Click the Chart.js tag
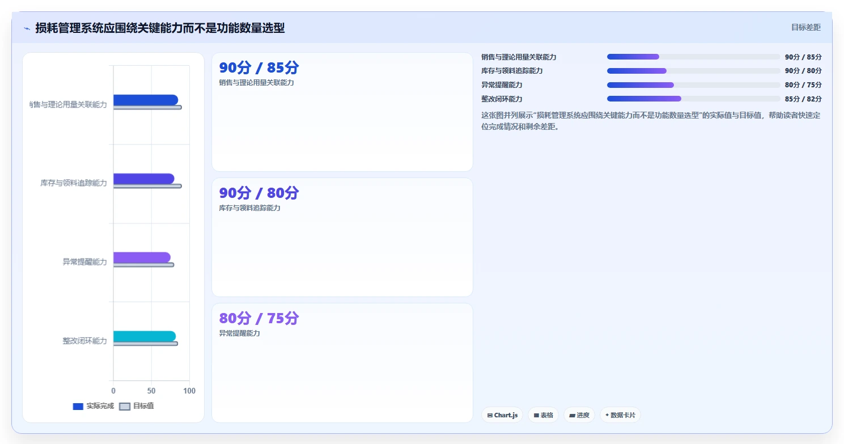 (502, 415)
